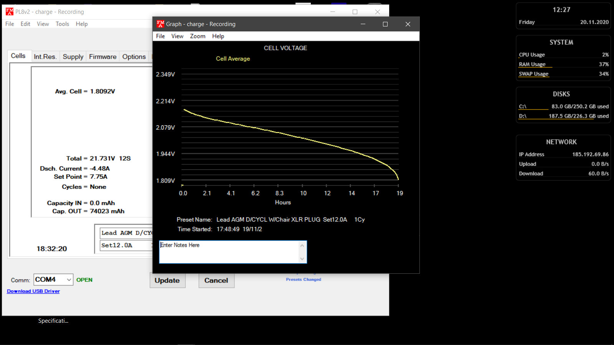Open the Graph window's File menu
Viewport: 614px width, 345px height.
coord(160,36)
